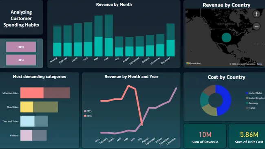Click the January bar in Revenue by Month
The image size is (265, 149).
[x=57, y=41]
